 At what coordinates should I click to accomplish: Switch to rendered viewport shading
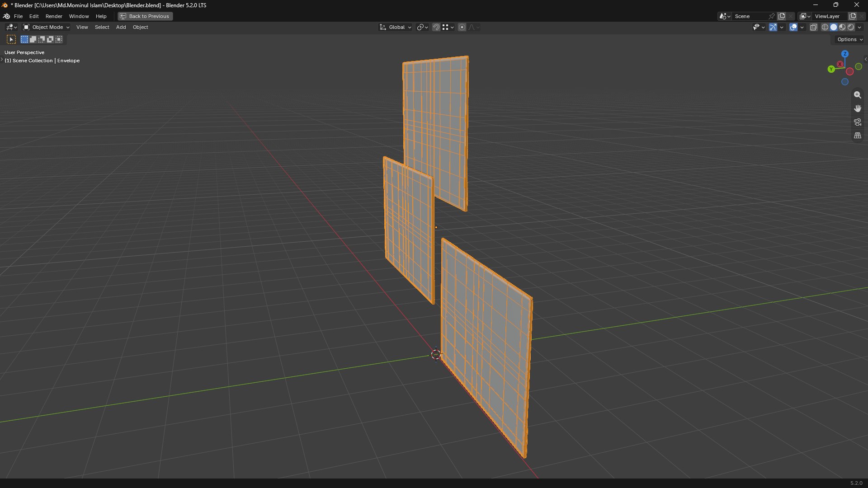pyautogui.click(x=851, y=27)
